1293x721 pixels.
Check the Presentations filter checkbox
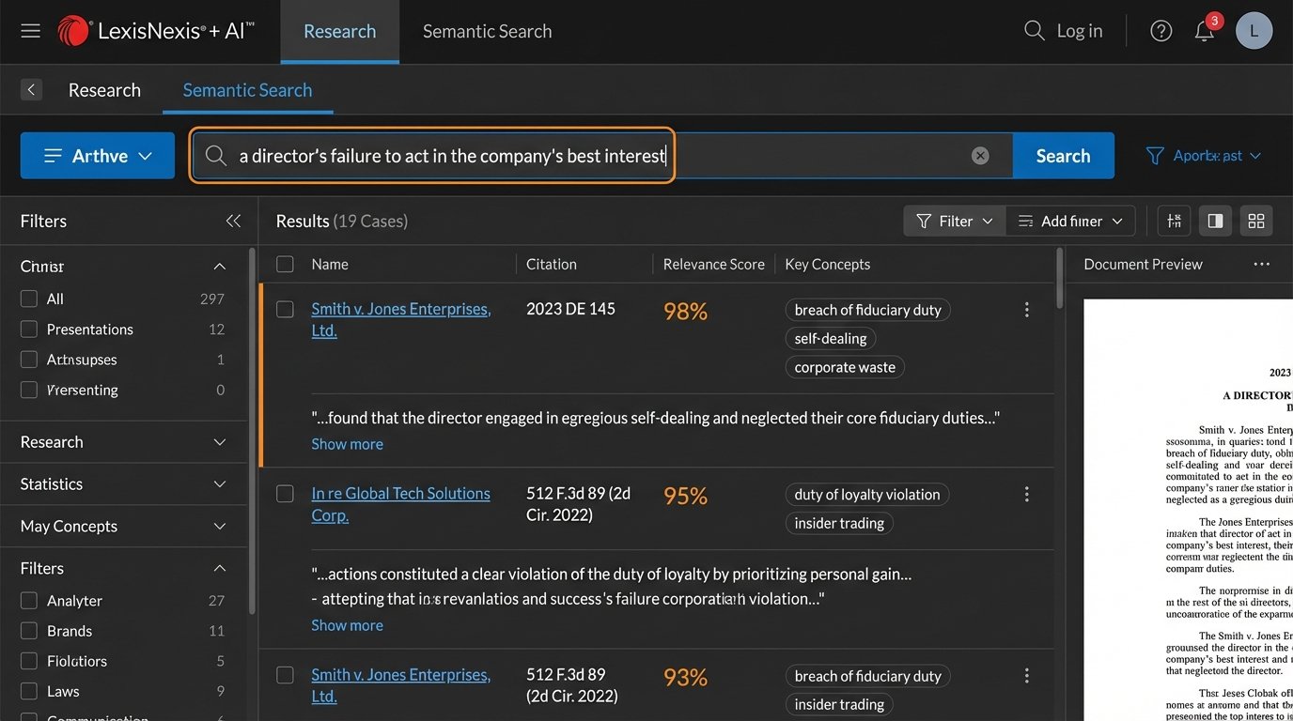tap(29, 330)
